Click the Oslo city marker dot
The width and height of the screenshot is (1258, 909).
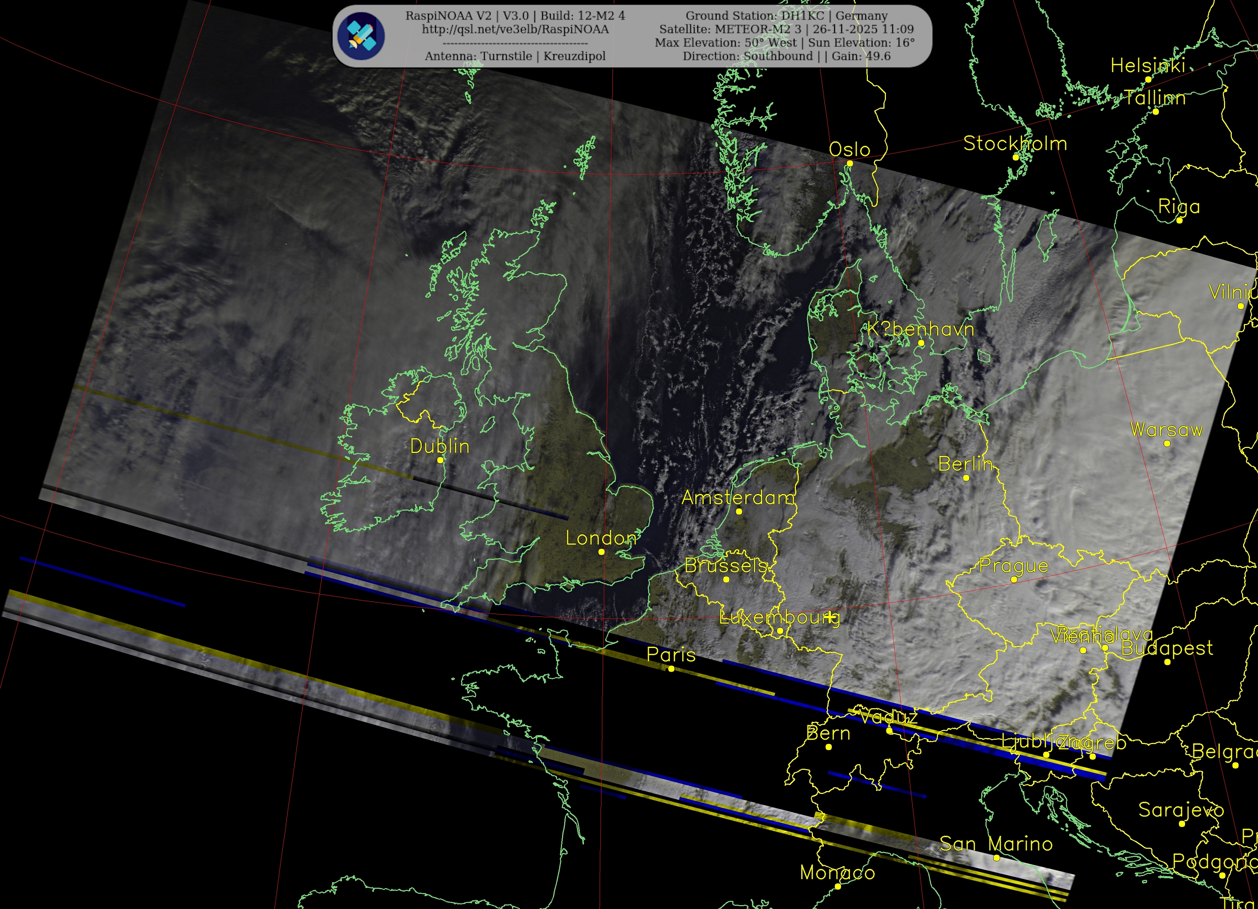[x=850, y=164]
